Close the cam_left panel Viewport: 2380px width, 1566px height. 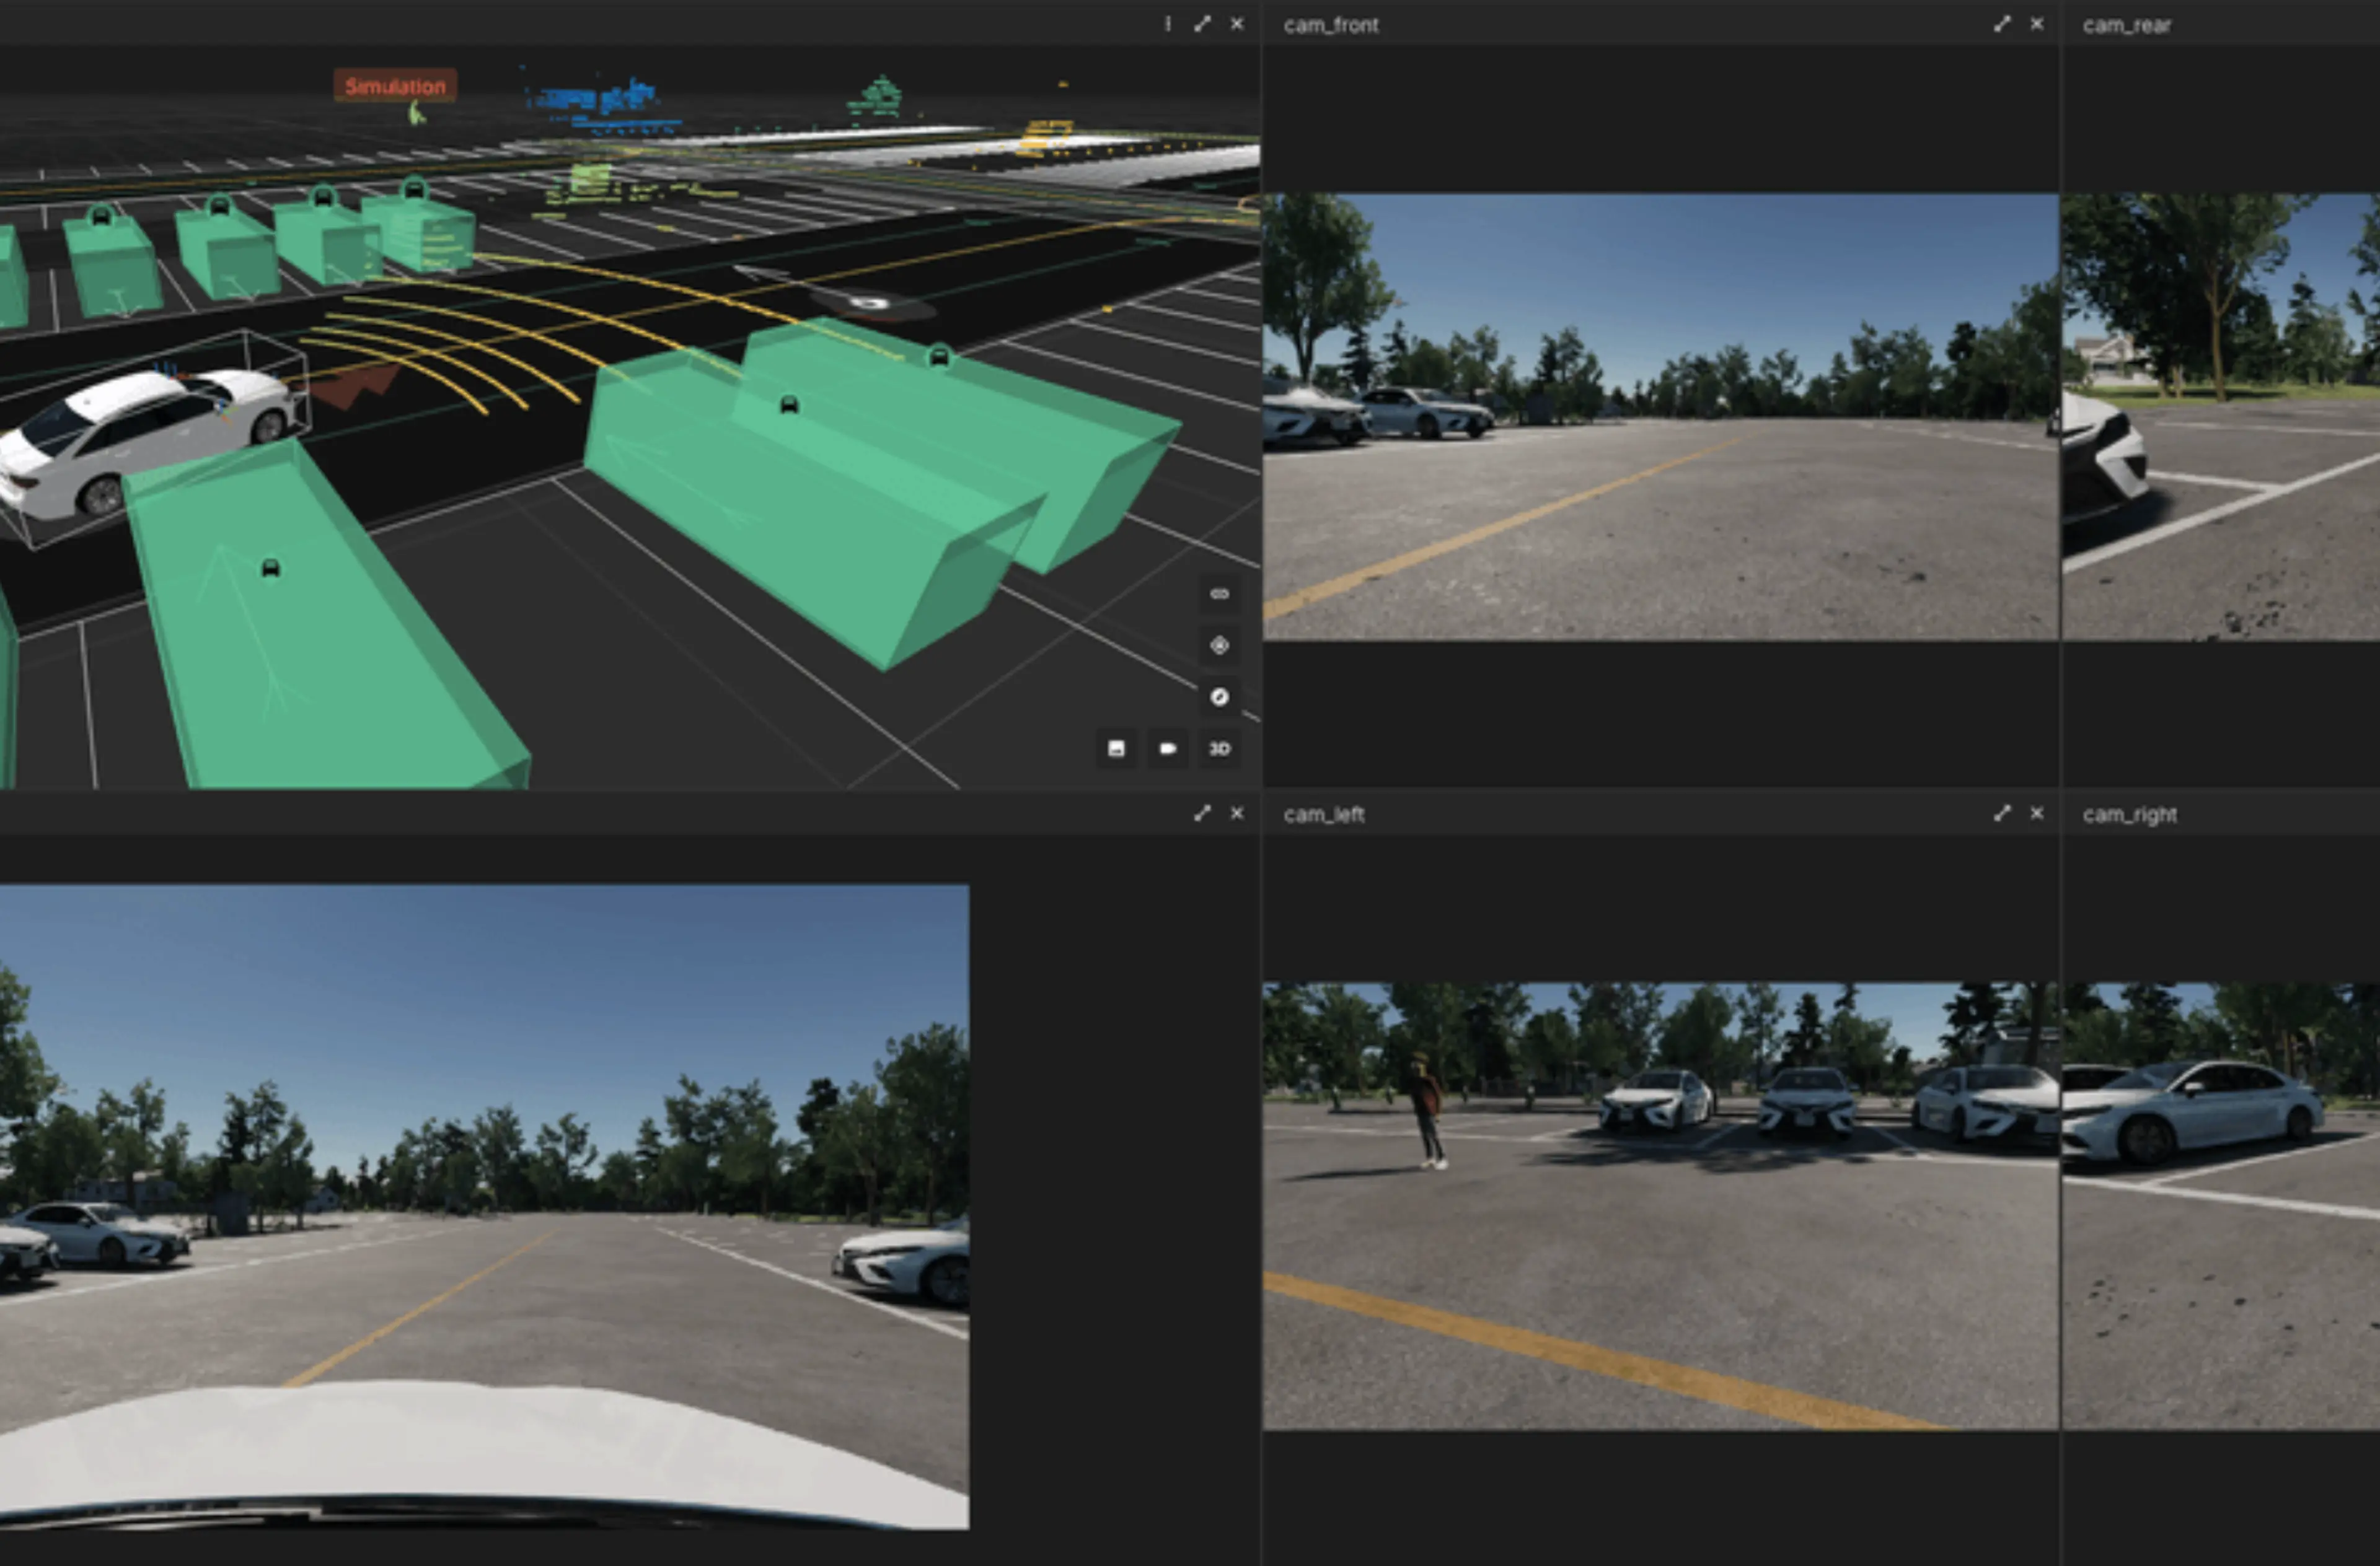click(2037, 813)
